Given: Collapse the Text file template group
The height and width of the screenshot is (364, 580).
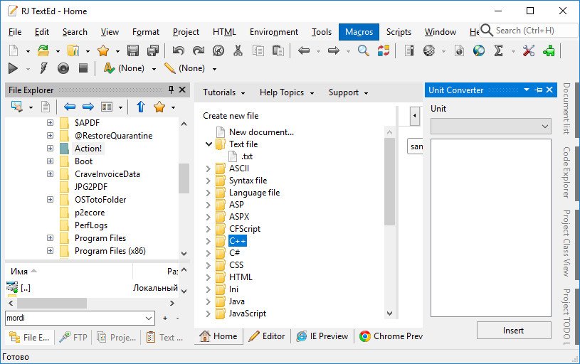Looking at the screenshot, I should 209,144.
